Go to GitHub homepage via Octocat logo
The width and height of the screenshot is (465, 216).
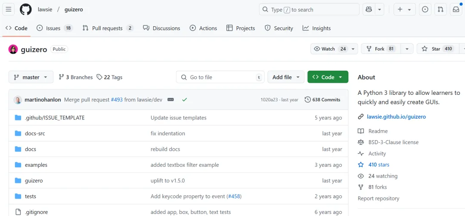[25, 9]
